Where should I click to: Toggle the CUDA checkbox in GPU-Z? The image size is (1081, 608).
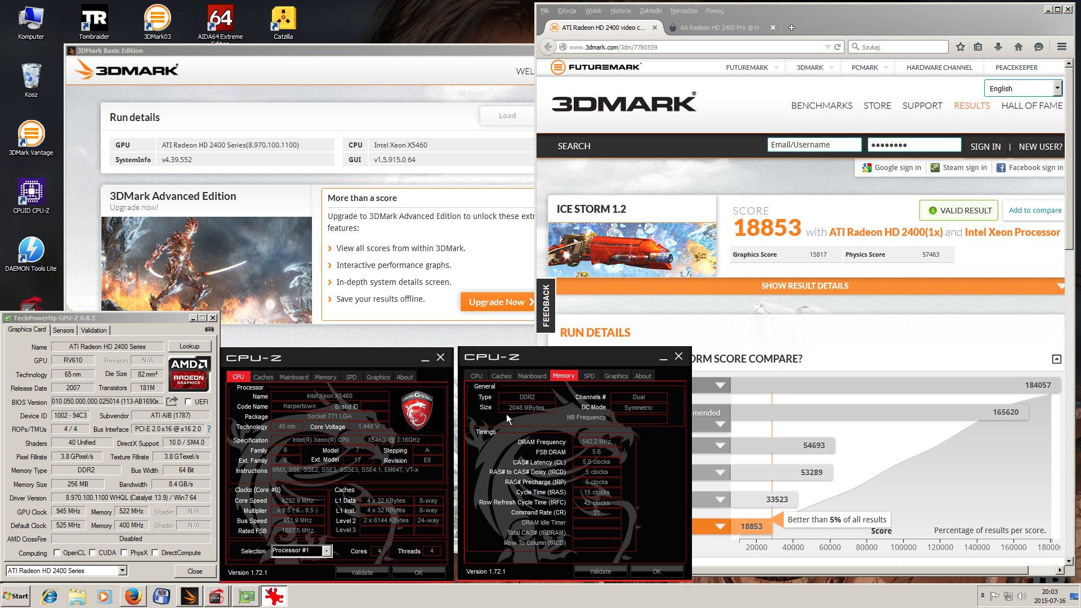tap(92, 553)
